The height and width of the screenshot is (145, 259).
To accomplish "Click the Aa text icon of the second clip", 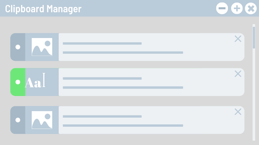I will point(35,80).
